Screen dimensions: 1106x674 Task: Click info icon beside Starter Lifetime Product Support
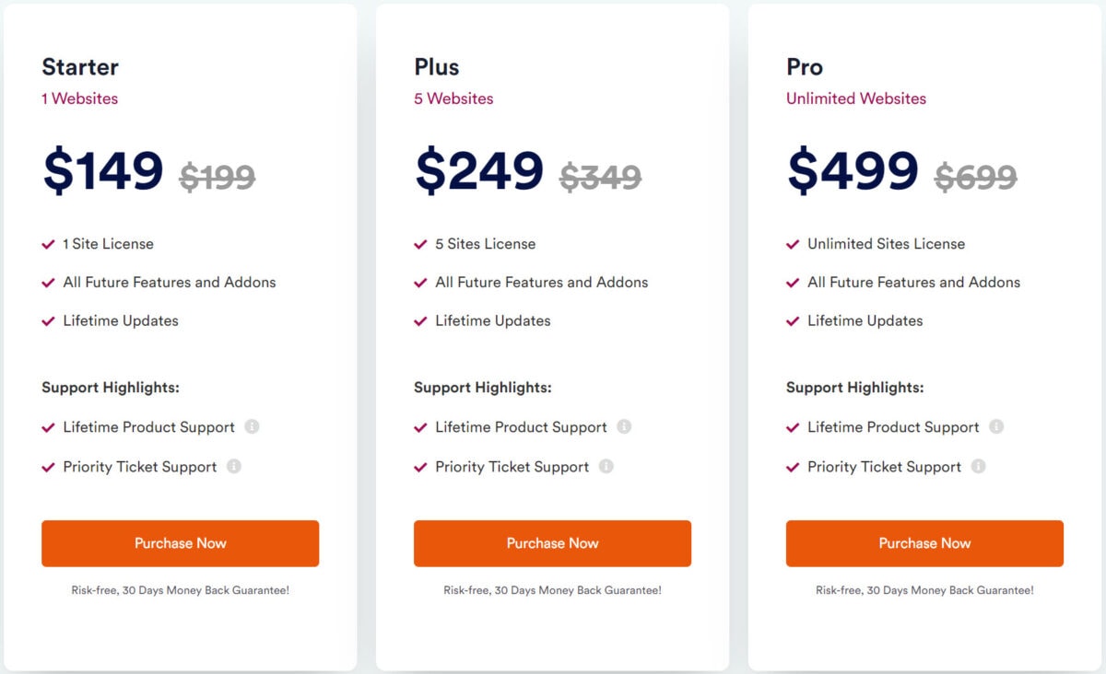pos(253,426)
